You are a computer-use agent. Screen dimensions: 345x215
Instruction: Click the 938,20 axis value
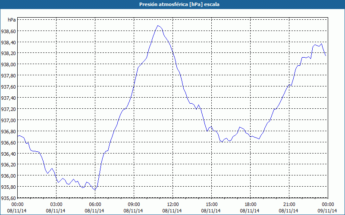coord(8,53)
